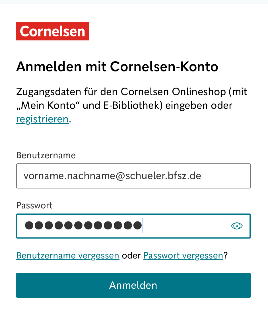Click "eingeben oder" in the description paragraph
The width and height of the screenshot is (268, 314).
(x=199, y=106)
